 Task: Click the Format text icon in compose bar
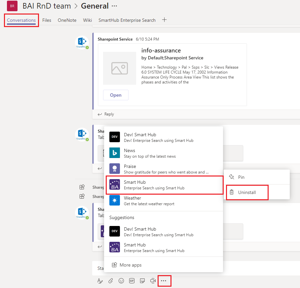100,281
